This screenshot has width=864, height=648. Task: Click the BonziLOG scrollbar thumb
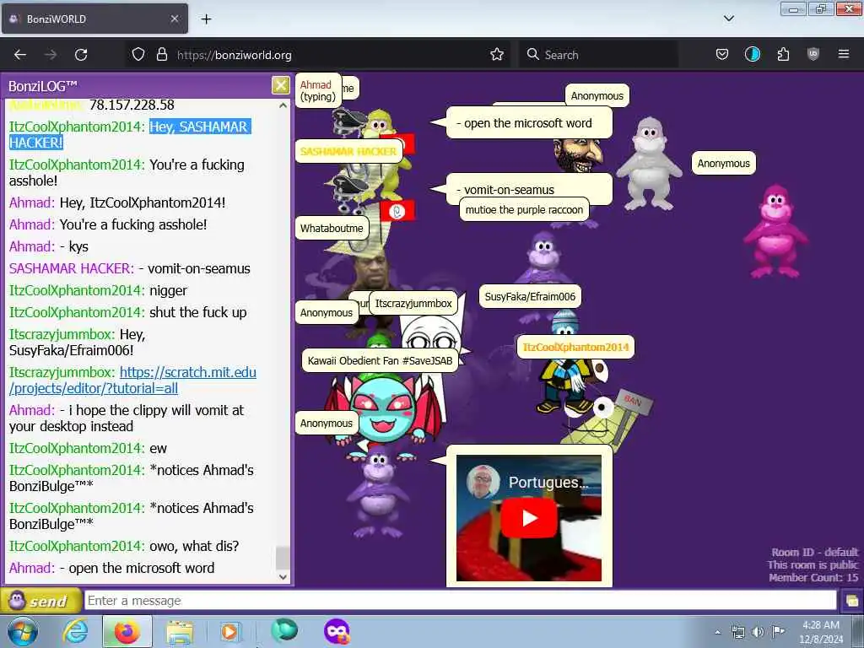coord(283,558)
